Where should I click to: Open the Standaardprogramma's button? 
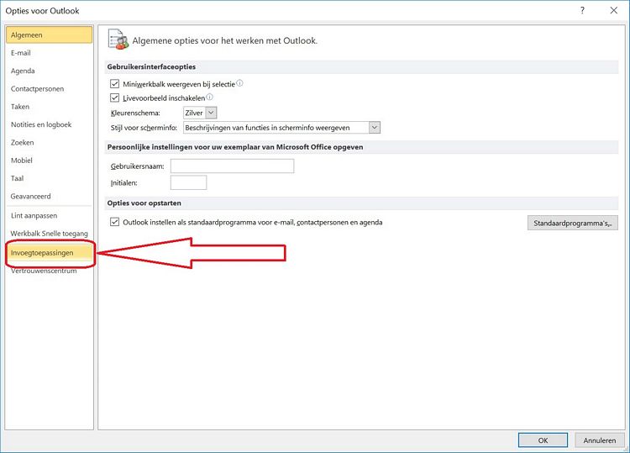(x=573, y=223)
